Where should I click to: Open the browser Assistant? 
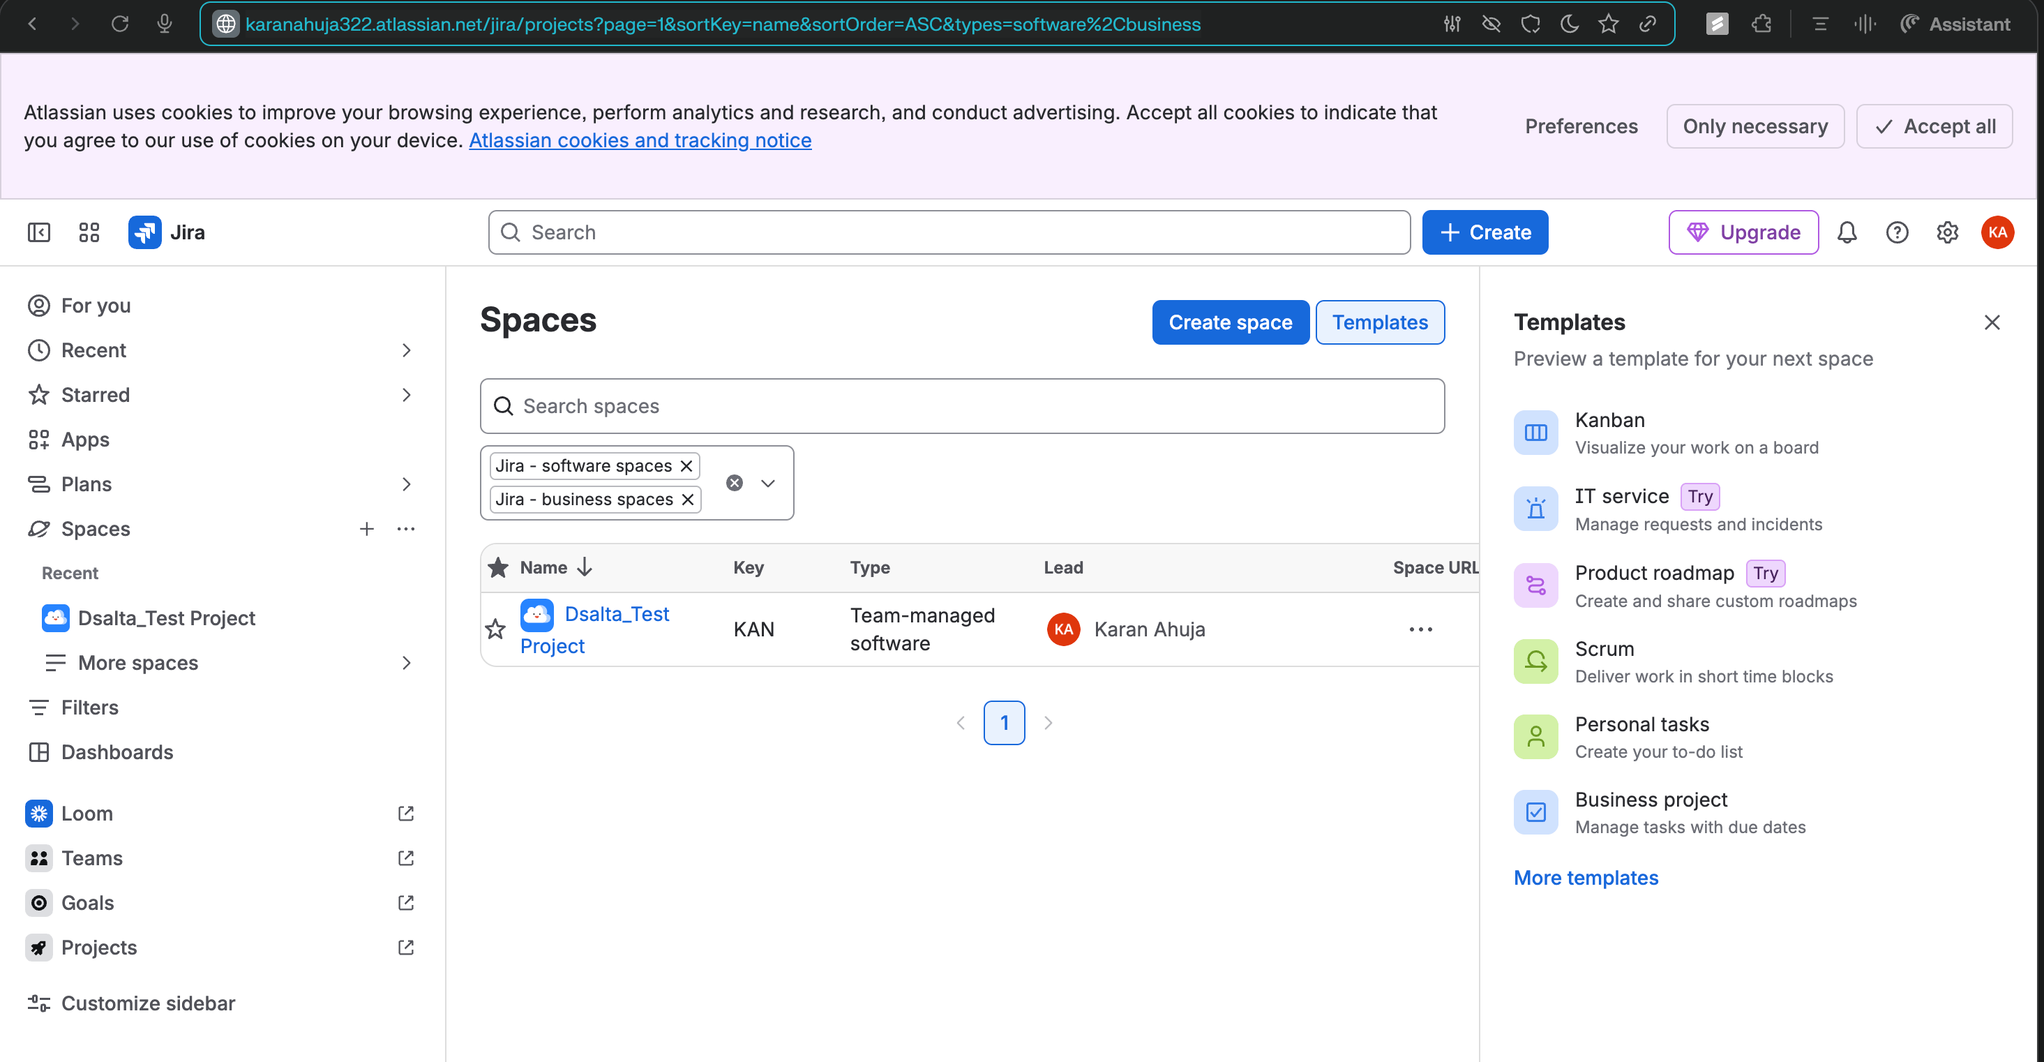click(1956, 24)
